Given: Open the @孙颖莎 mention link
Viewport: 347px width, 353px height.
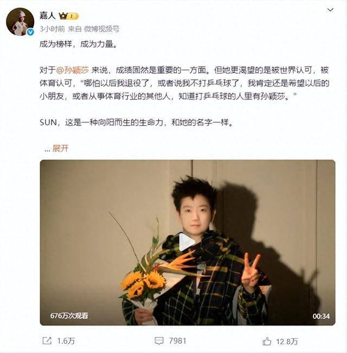Looking at the screenshot, I should 72,70.
